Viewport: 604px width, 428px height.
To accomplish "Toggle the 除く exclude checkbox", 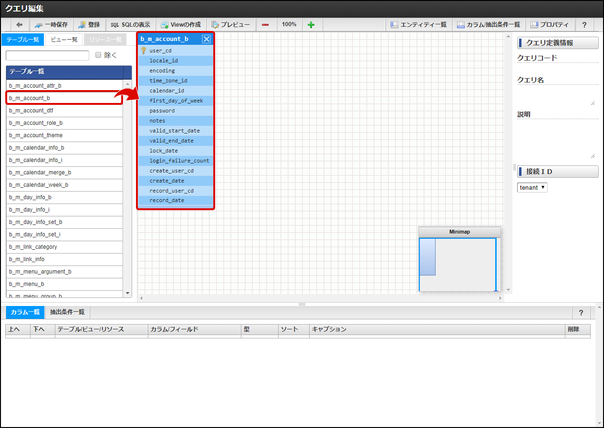I will (98, 55).
